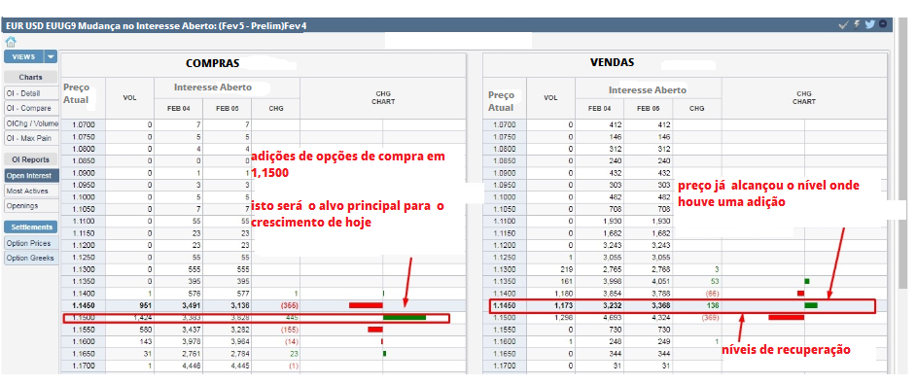This screenshot has width=917, height=384.
Task: Click the FEB 04 column header in COMPRAS
Action: click(178, 108)
